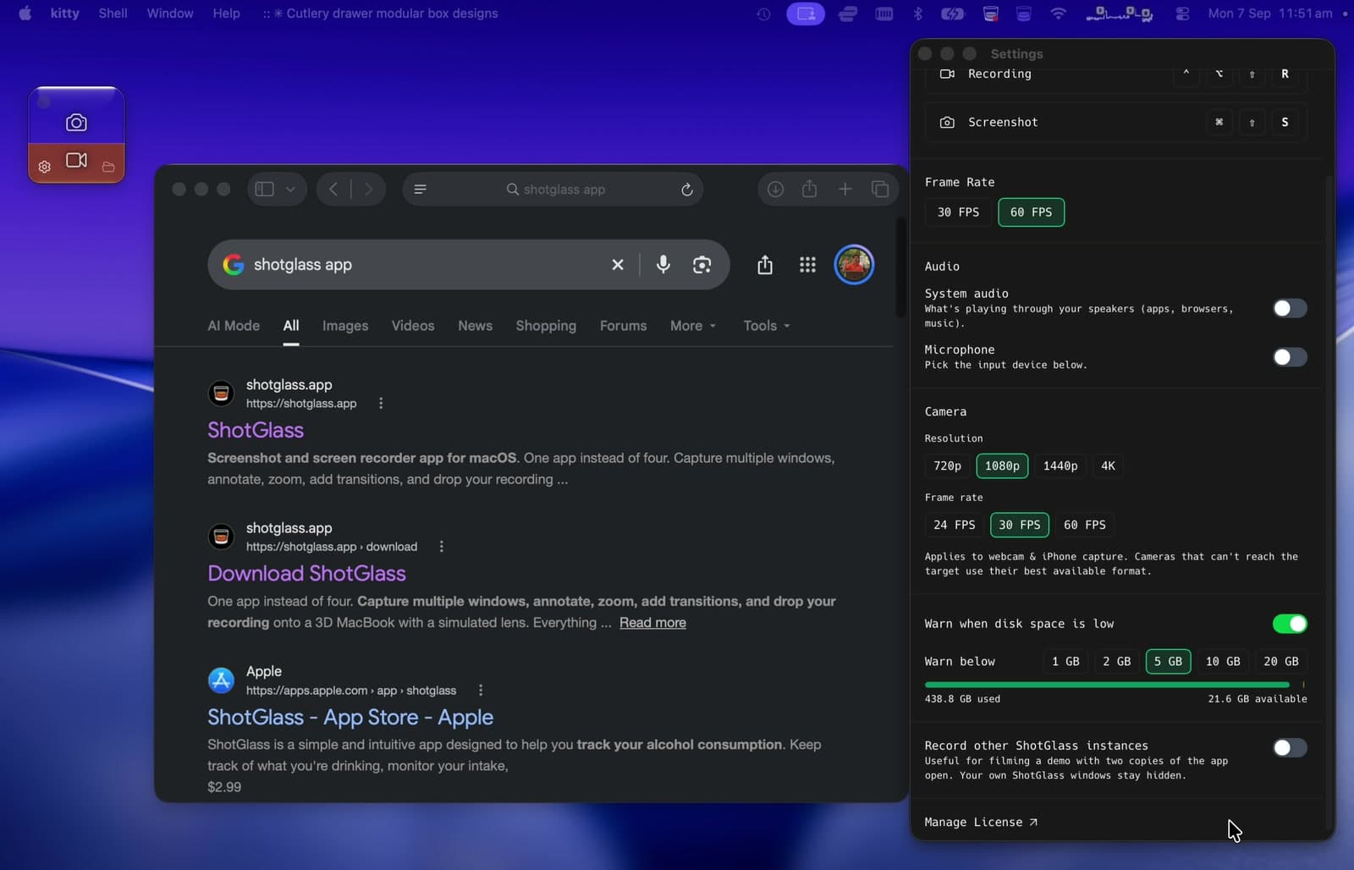Image resolution: width=1354 pixels, height=870 pixels.
Task: Open the Window menu in the menu bar
Action: point(170,14)
